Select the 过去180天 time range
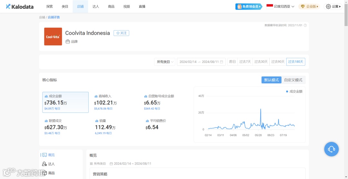 [295, 62]
